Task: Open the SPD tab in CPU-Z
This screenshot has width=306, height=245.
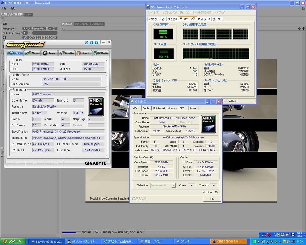Action: 182,108
